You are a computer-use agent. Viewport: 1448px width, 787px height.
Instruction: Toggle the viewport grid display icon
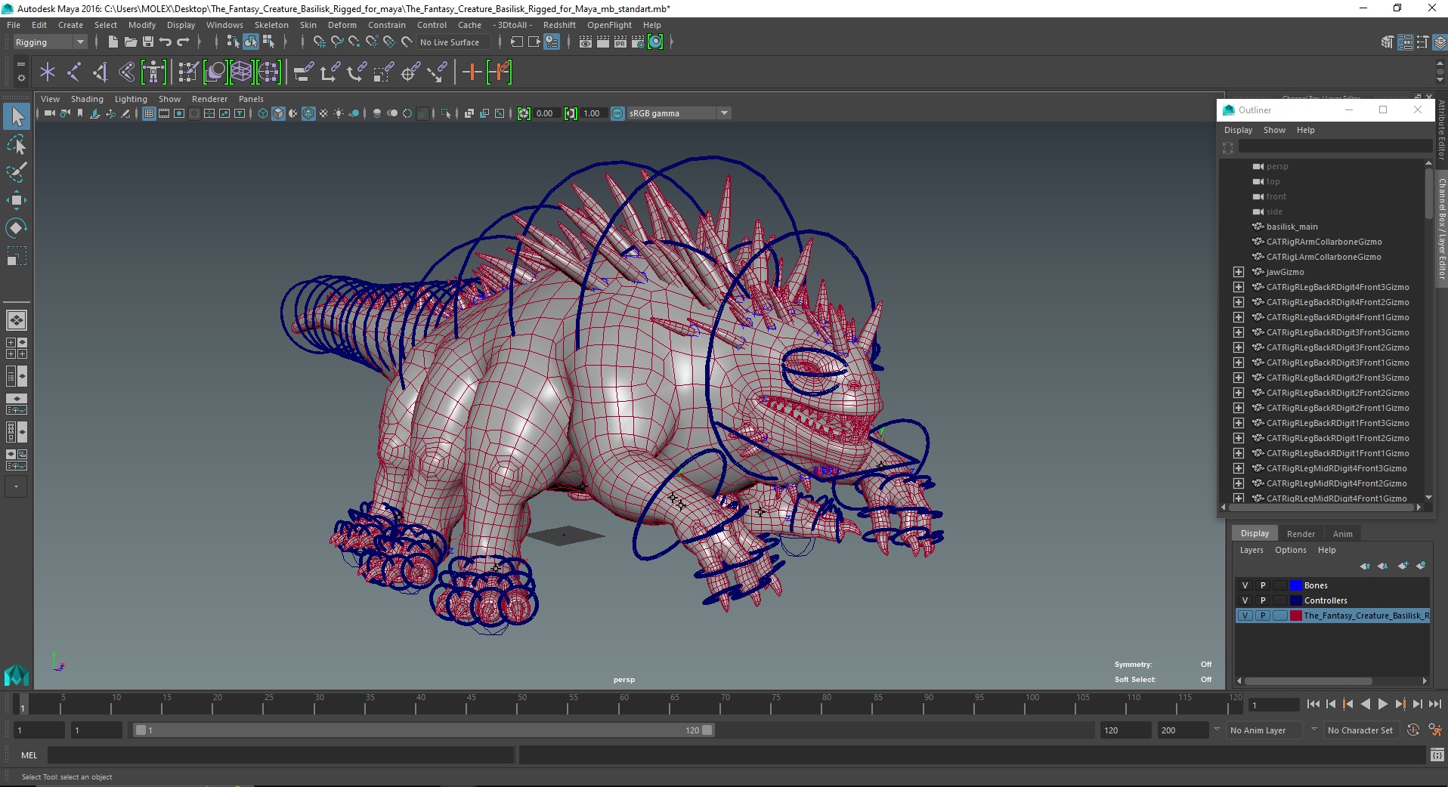[149, 113]
